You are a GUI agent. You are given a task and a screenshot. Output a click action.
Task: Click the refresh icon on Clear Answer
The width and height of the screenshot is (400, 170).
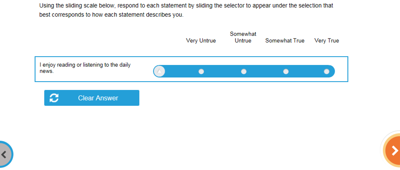(54, 98)
